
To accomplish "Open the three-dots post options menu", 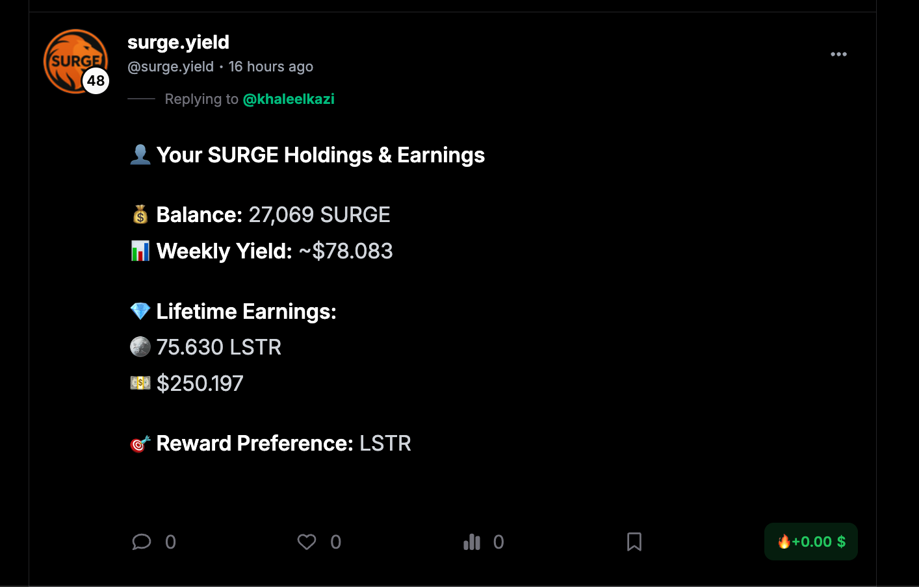I will coord(838,55).
